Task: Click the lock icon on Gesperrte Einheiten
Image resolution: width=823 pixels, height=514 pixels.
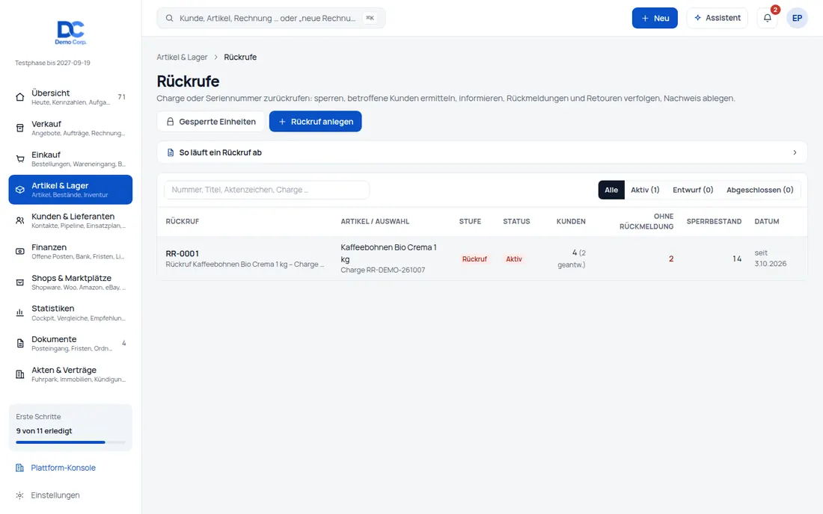Action: click(x=170, y=122)
